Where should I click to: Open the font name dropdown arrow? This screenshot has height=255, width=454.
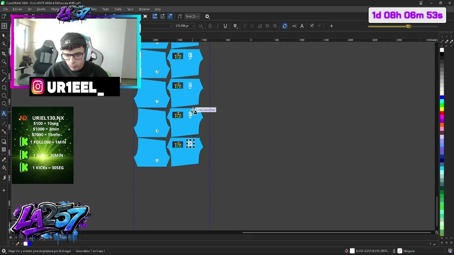point(171,26)
